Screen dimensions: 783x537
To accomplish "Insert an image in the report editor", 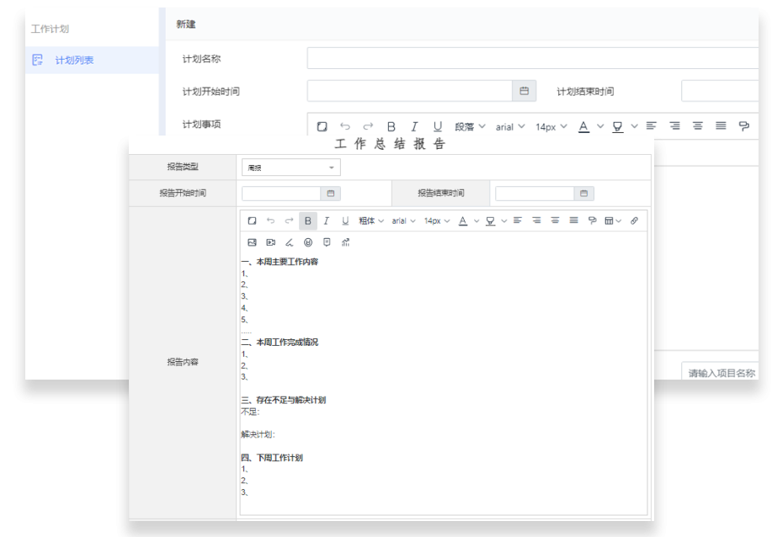I will tap(253, 242).
